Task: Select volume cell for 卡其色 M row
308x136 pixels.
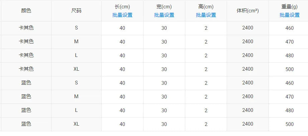Action: (x=247, y=42)
